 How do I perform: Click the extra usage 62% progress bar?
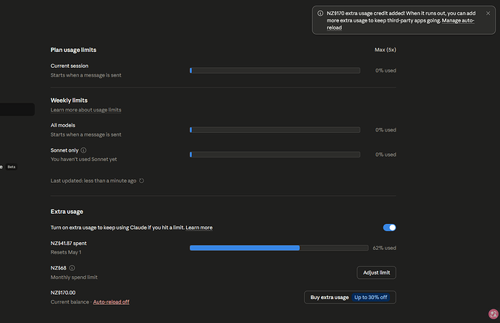[279, 248]
